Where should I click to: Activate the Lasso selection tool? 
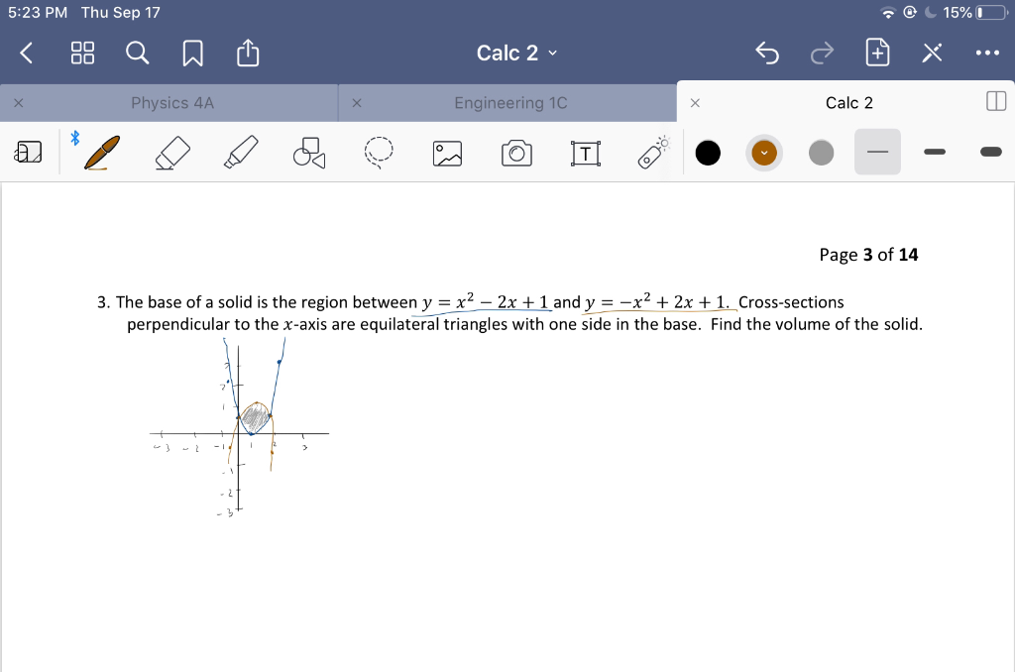coord(378,153)
